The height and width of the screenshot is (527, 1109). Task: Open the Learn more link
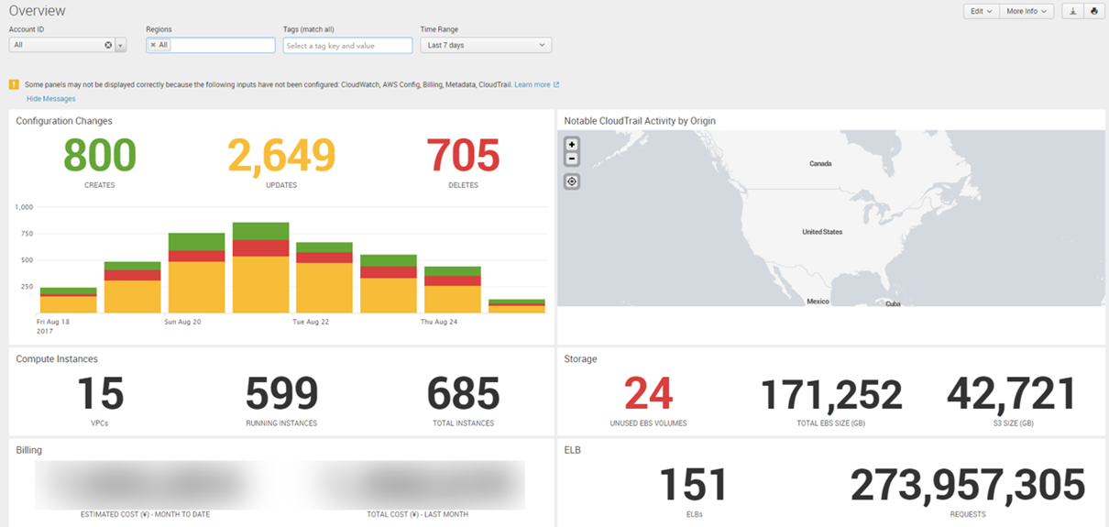(x=532, y=84)
